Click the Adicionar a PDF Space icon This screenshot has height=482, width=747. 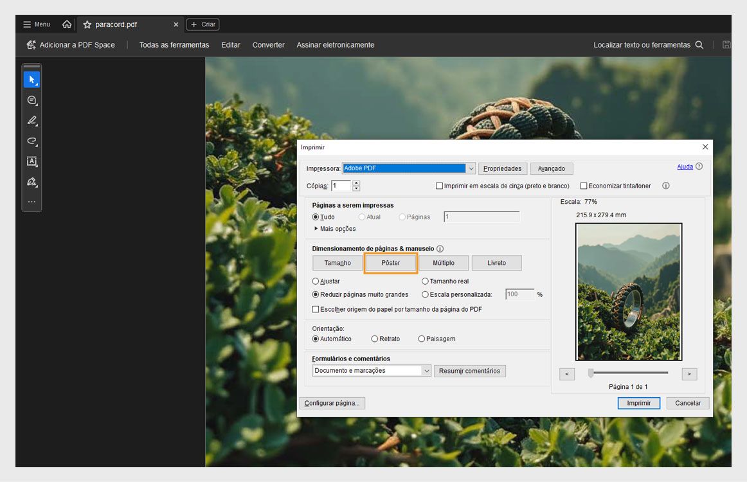click(x=30, y=44)
